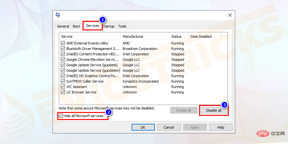Uncheck UC Browser Service checkbox
This screenshot has width=288, height=144.
pyautogui.click(x=63, y=92)
